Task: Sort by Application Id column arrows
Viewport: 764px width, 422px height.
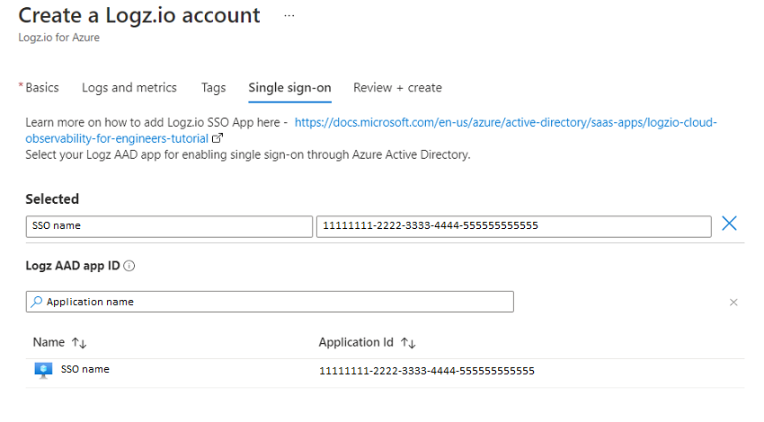Action: pos(408,343)
